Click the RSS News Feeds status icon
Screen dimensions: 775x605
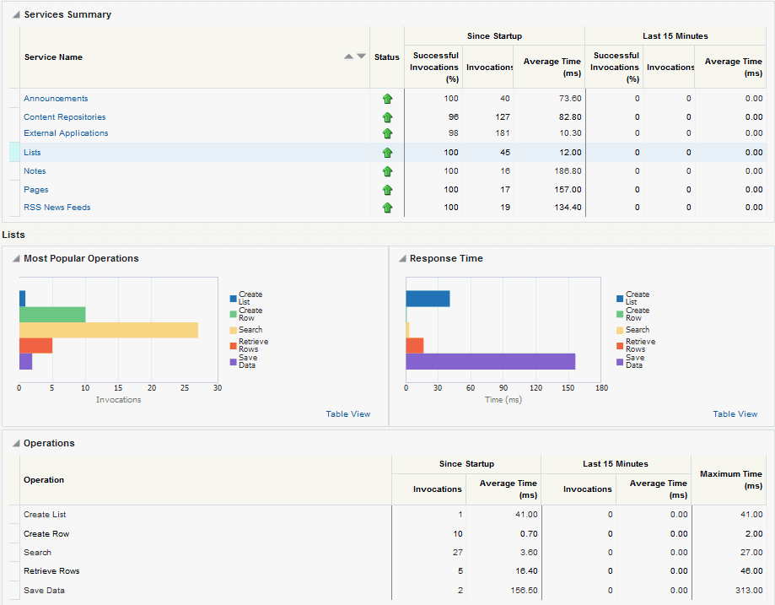click(x=387, y=208)
